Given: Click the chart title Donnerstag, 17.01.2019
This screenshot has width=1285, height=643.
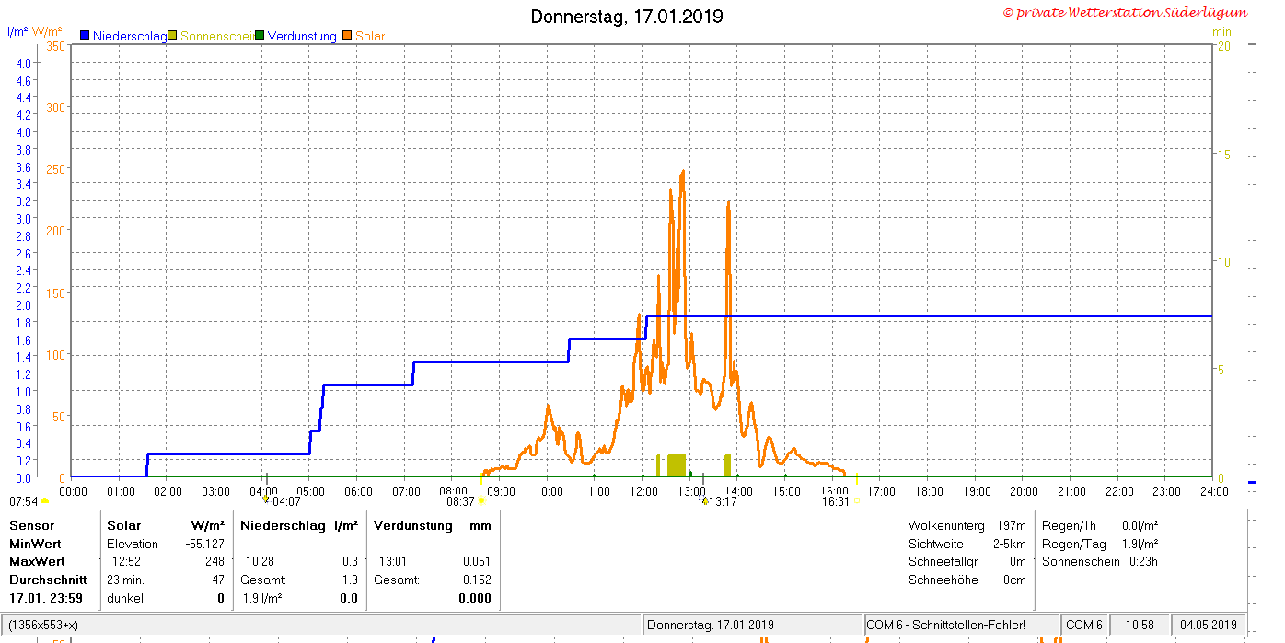Looking at the screenshot, I should 627,17.
